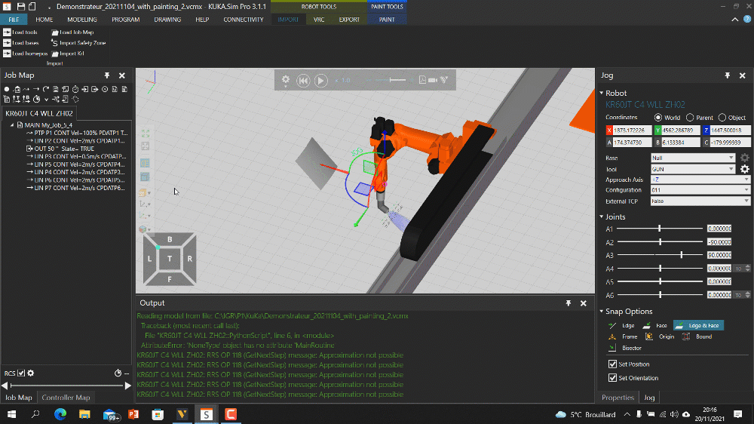Click the input signal icon in Job Map toolbar
This screenshot has height=424, width=754.
point(84,89)
